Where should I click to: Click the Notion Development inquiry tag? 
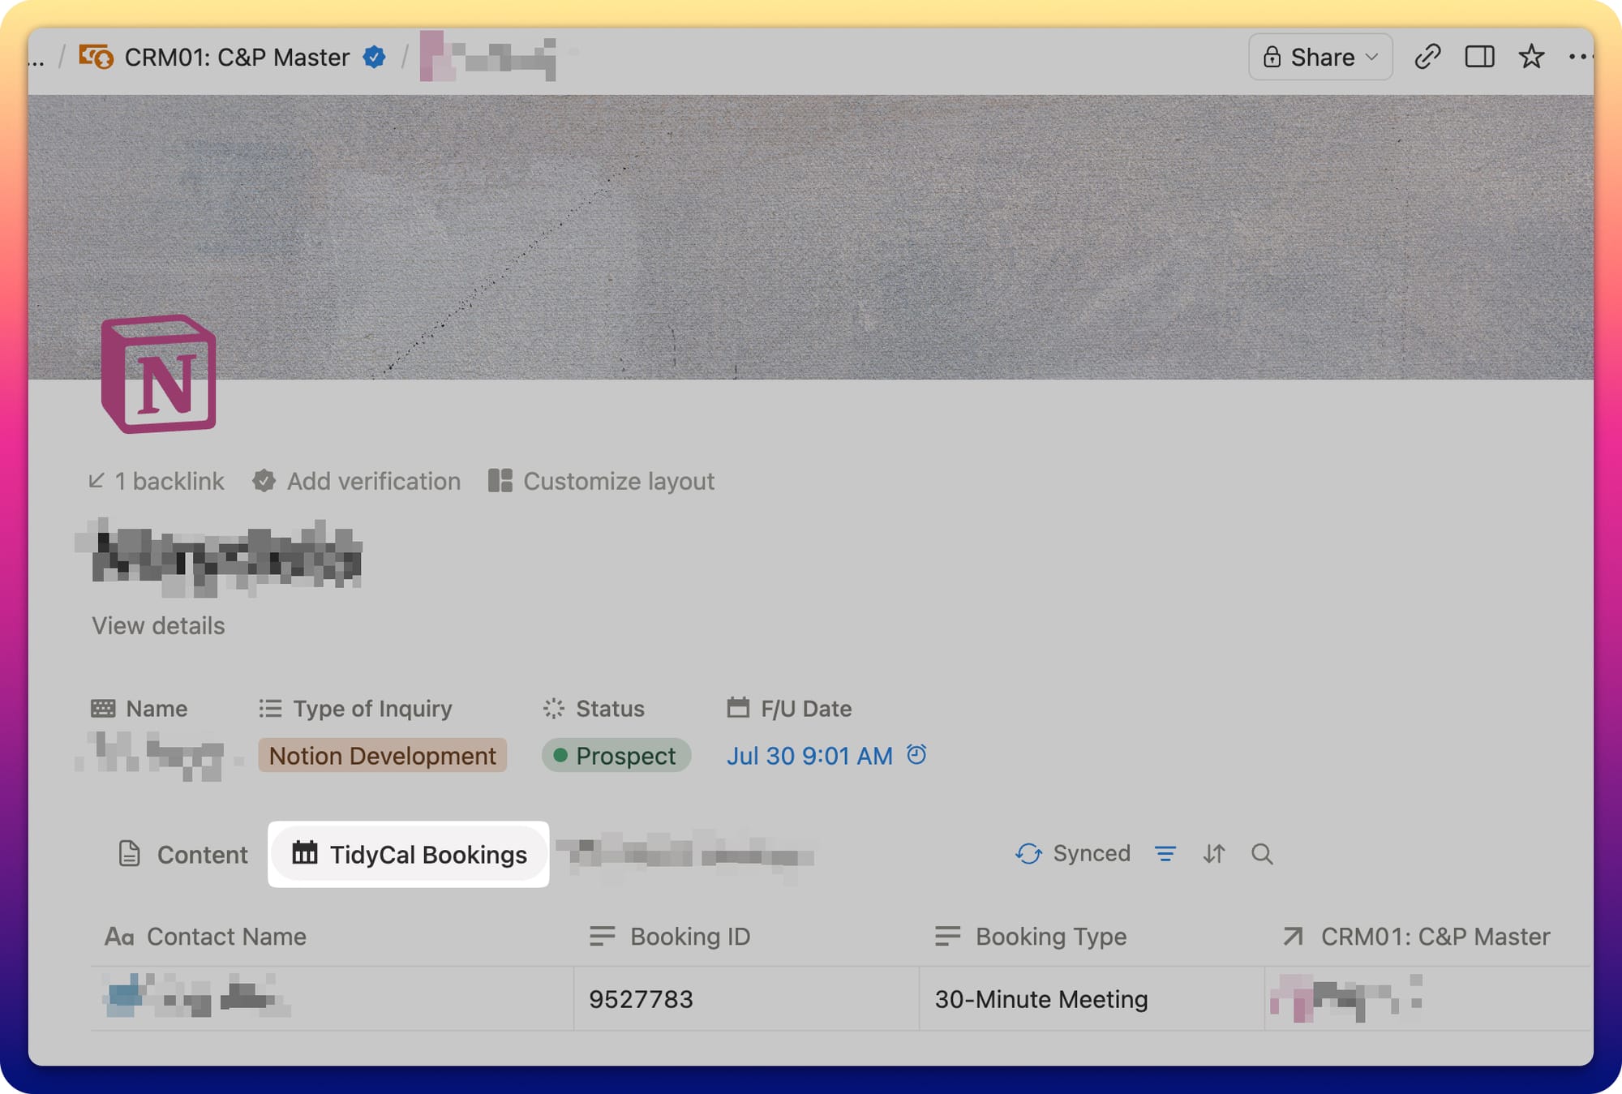coord(383,755)
